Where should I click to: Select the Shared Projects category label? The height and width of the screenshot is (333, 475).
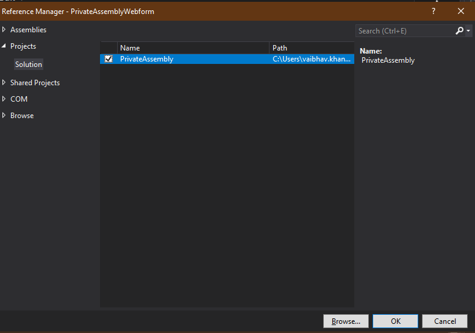point(35,83)
